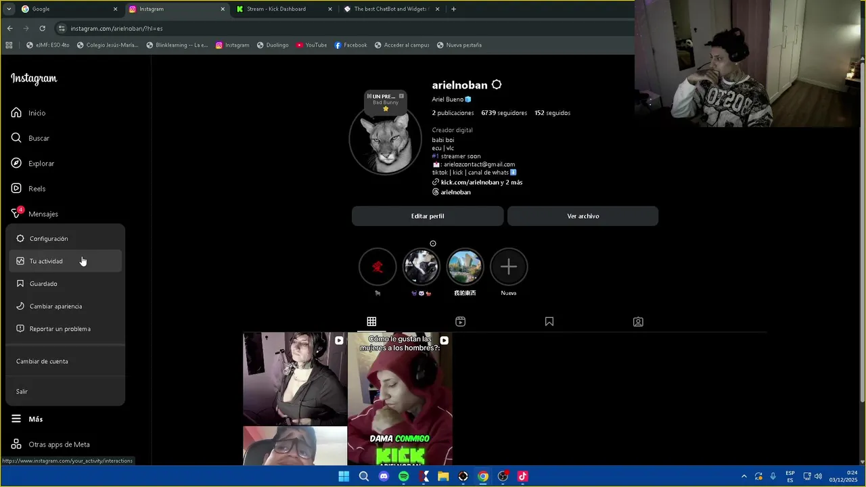
Task: Click the Instagram logo
Action: (34, 78)
